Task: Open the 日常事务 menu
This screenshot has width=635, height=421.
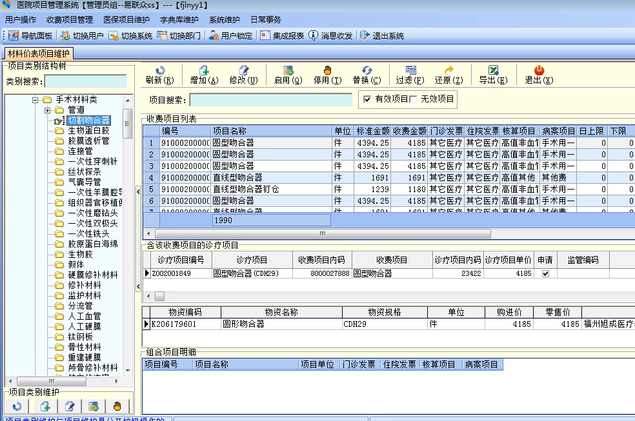Action: (x=266, y=20)
